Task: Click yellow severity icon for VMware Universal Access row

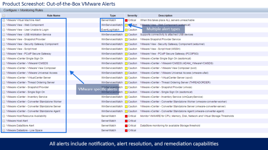Action: 126,73
